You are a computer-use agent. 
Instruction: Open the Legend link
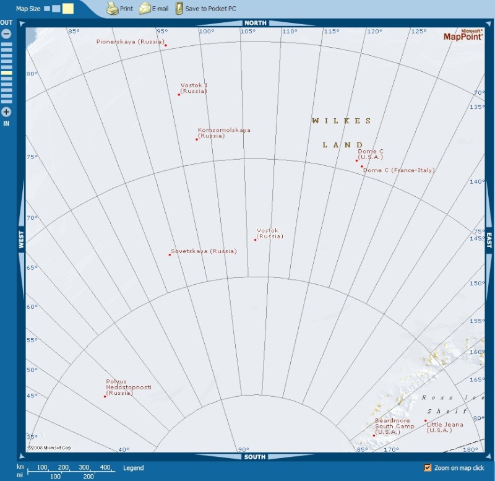(133, 468)
